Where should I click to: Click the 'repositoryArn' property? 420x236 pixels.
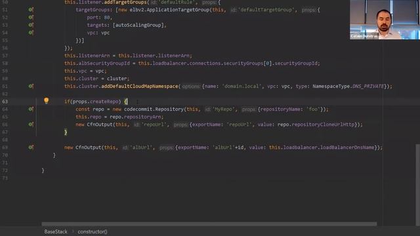tap(142, 117)
